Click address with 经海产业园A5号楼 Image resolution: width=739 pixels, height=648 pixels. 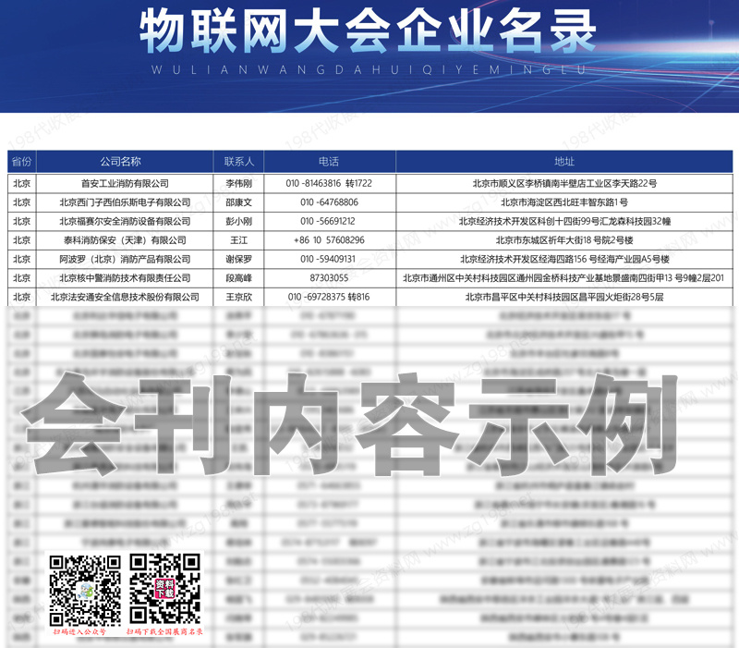564,259
